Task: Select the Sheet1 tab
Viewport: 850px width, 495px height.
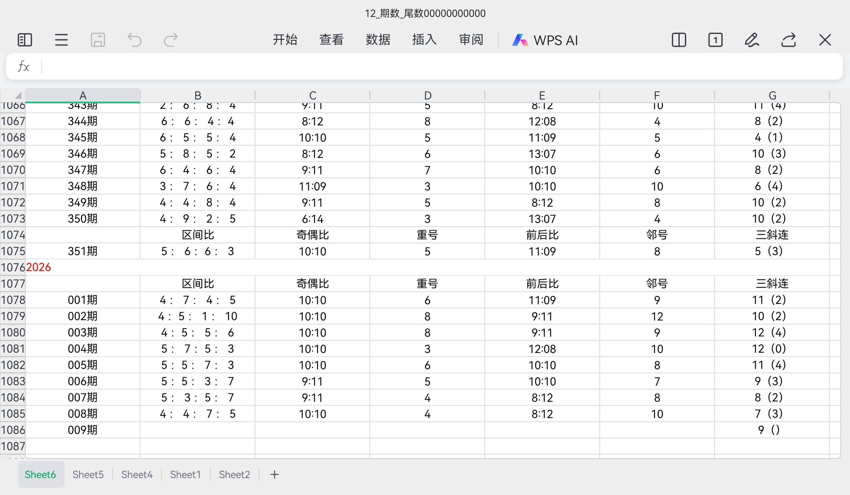Action: click(x=185, y=474)
